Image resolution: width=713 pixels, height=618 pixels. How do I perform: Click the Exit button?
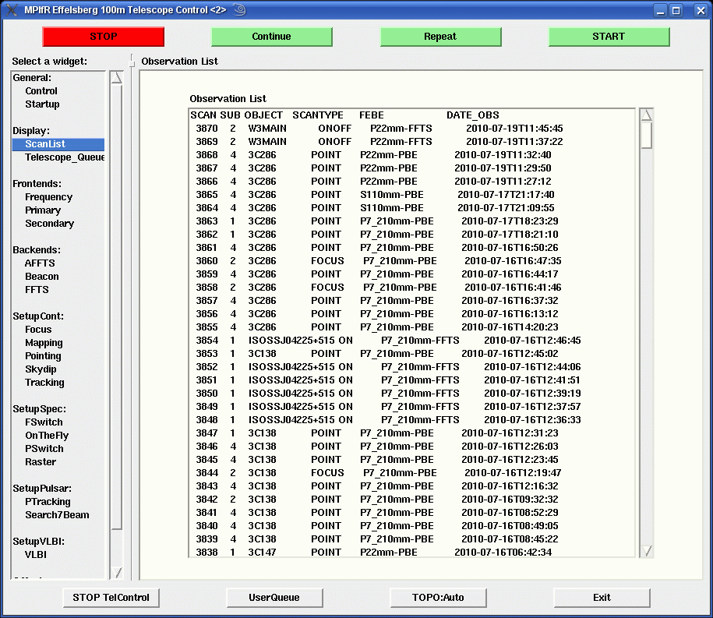(x=602, y=598)
